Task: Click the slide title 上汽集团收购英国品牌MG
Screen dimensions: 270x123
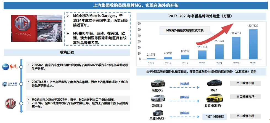Action: [x=136, y=6]
